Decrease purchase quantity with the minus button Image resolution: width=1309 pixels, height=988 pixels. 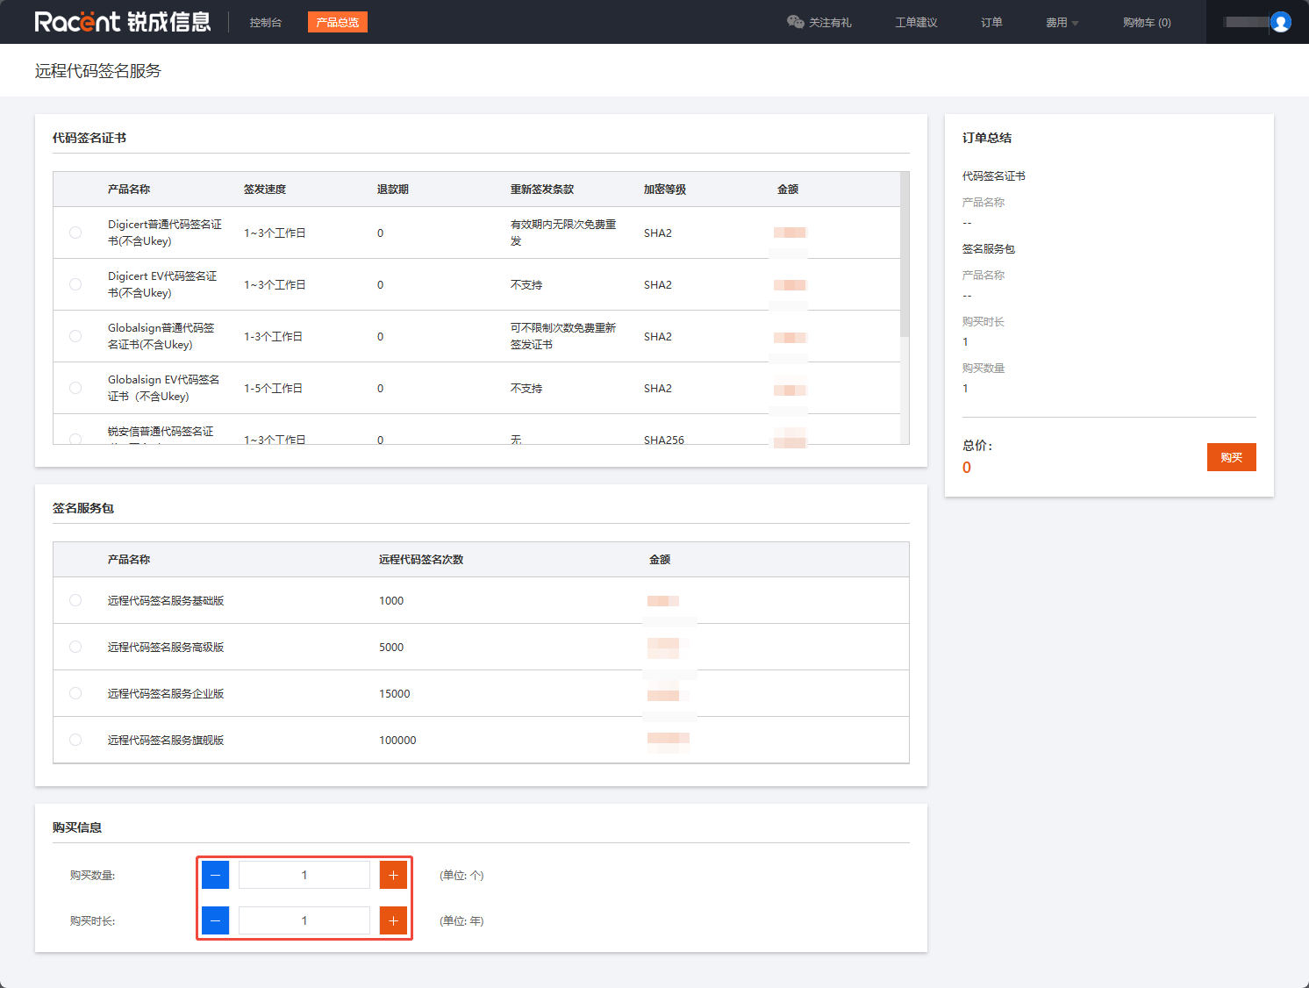click(215, 875)
